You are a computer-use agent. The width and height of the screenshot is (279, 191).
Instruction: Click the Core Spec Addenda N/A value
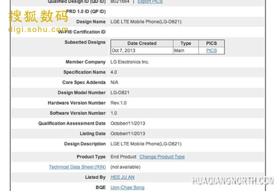click(115, 82)
